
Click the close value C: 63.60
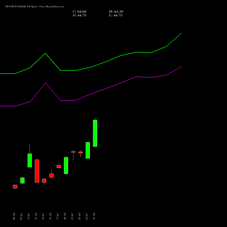pos(79,12)
